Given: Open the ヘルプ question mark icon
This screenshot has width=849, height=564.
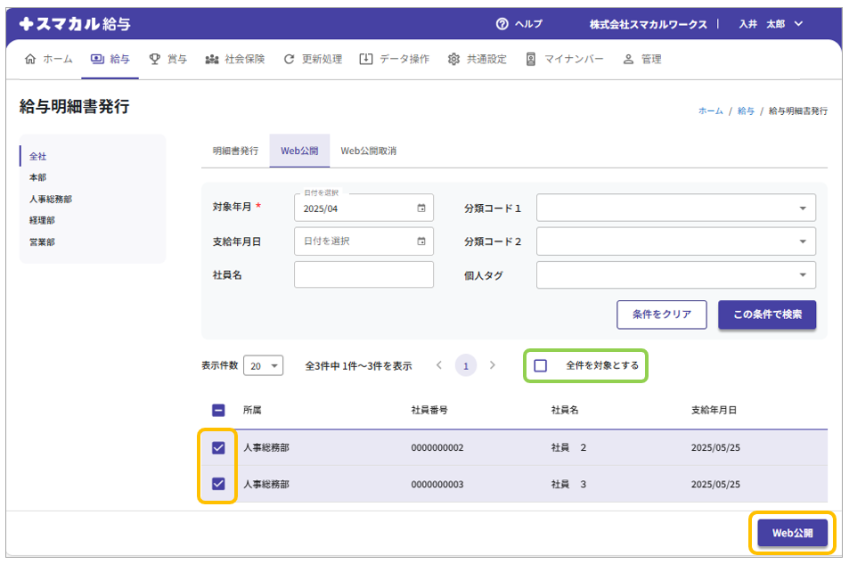Looking at the screenshot, I should [x=502, y=24].
